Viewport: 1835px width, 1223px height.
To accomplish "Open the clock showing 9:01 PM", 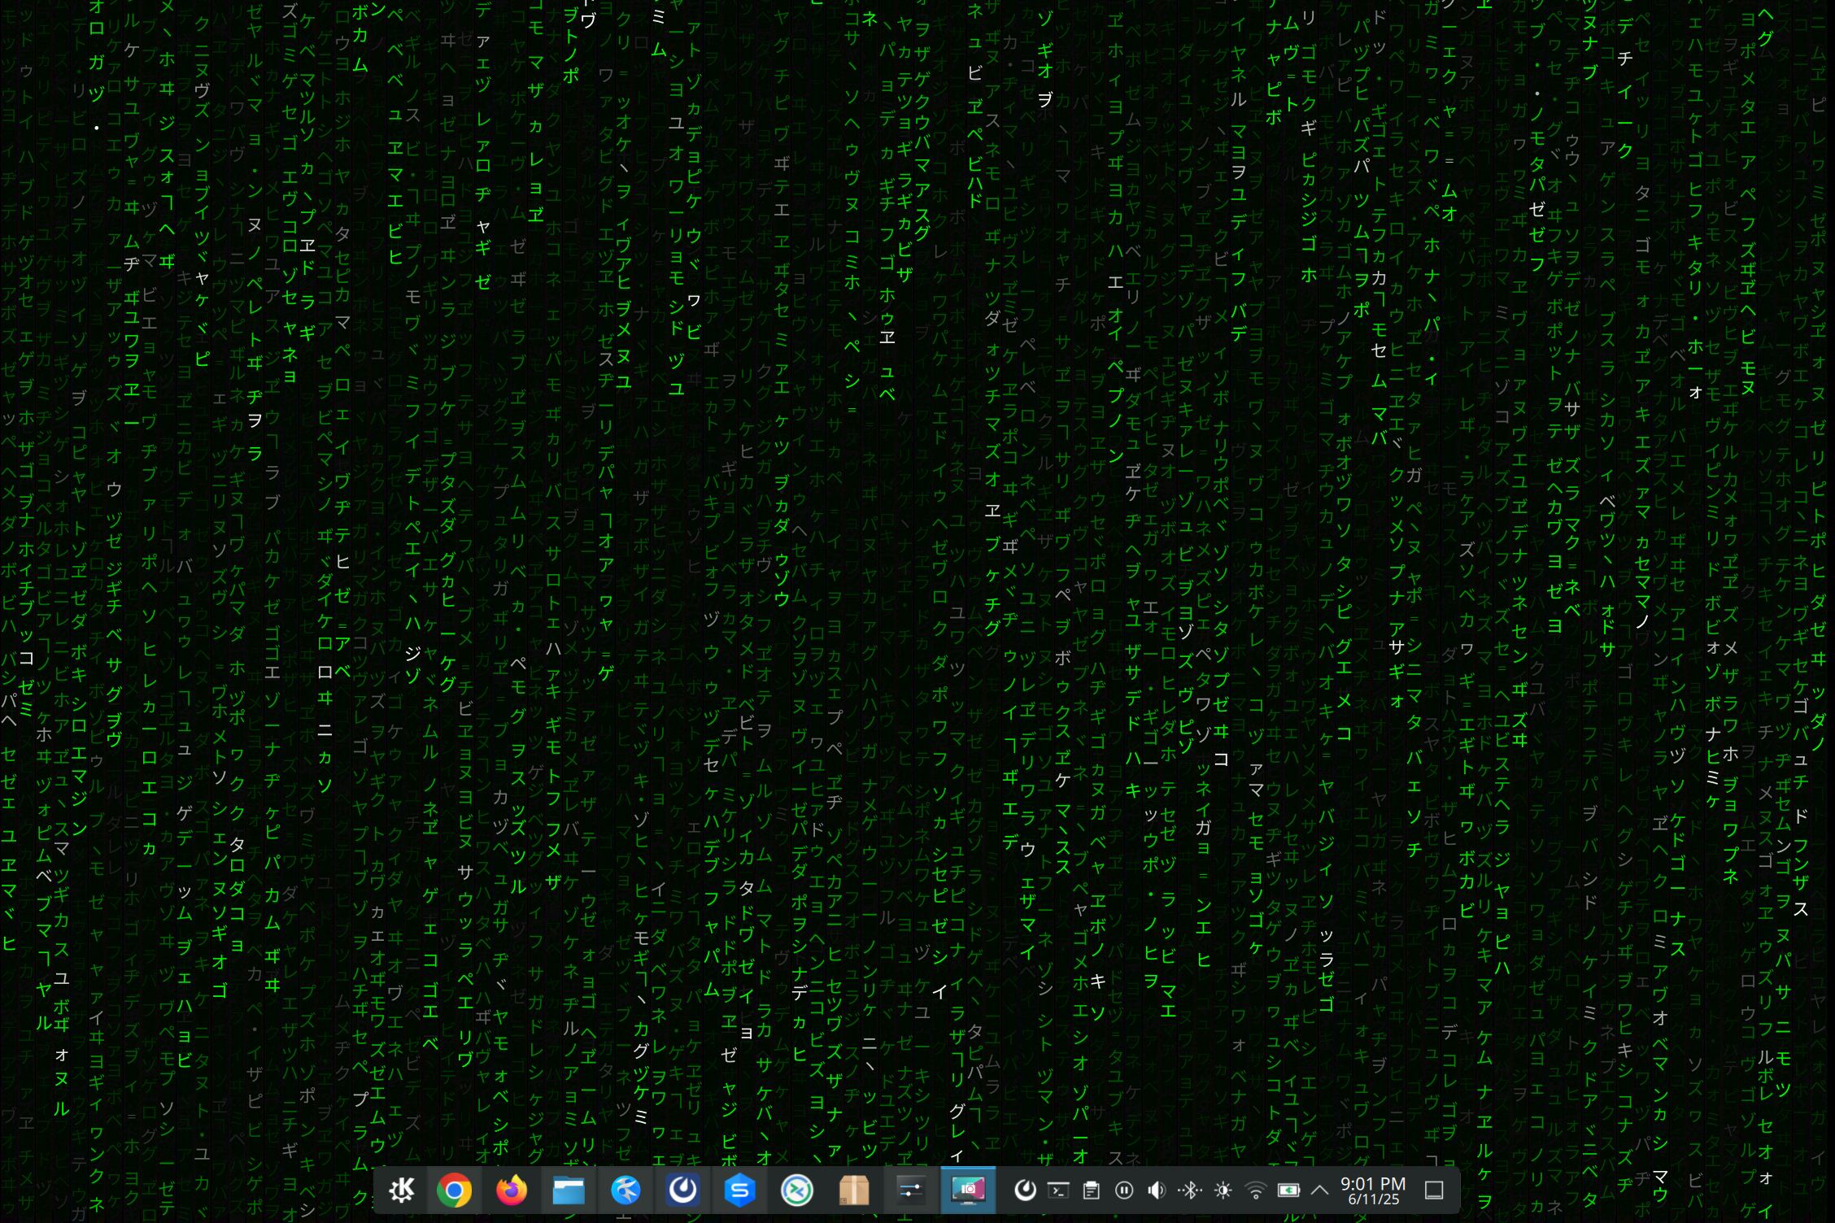I will 1373,1190.
